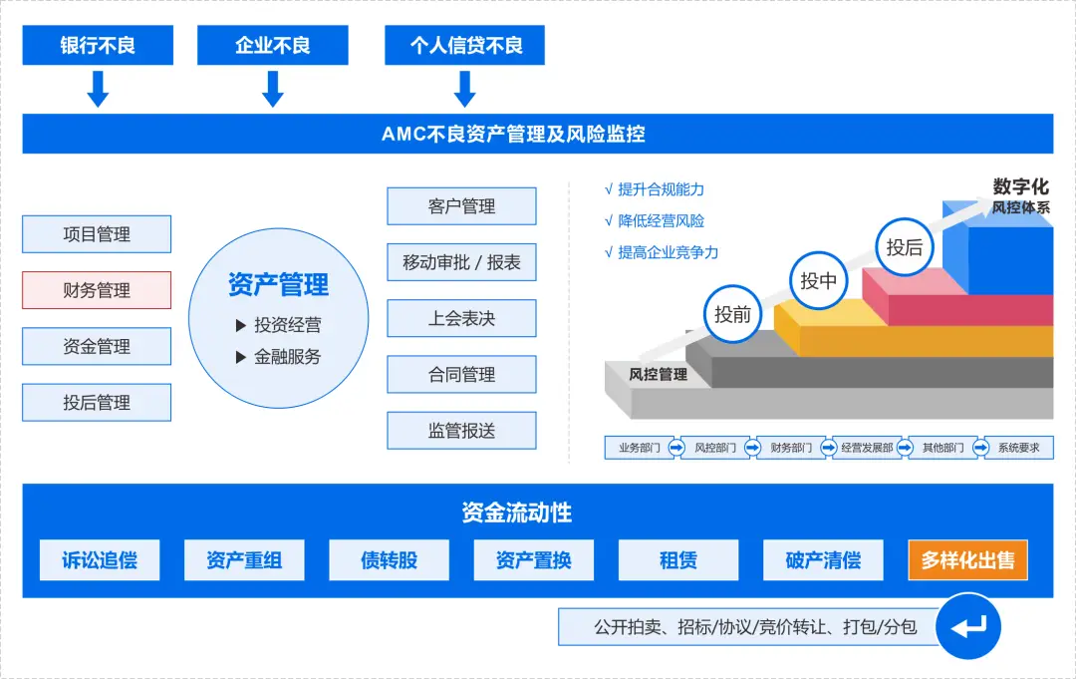Click the down arrow under 企业不良
Image resolution: width=1076 pixels, height=679 pixels.
tap(272, 90)
